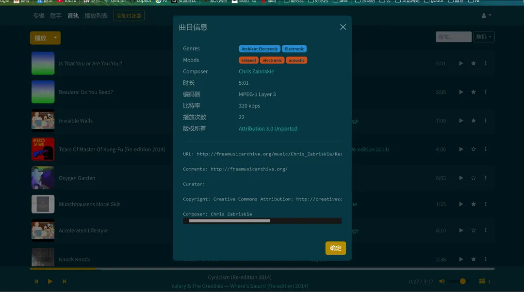Switch to the 音轨 tab
524x292 pixels.
[x=73, y=15]
